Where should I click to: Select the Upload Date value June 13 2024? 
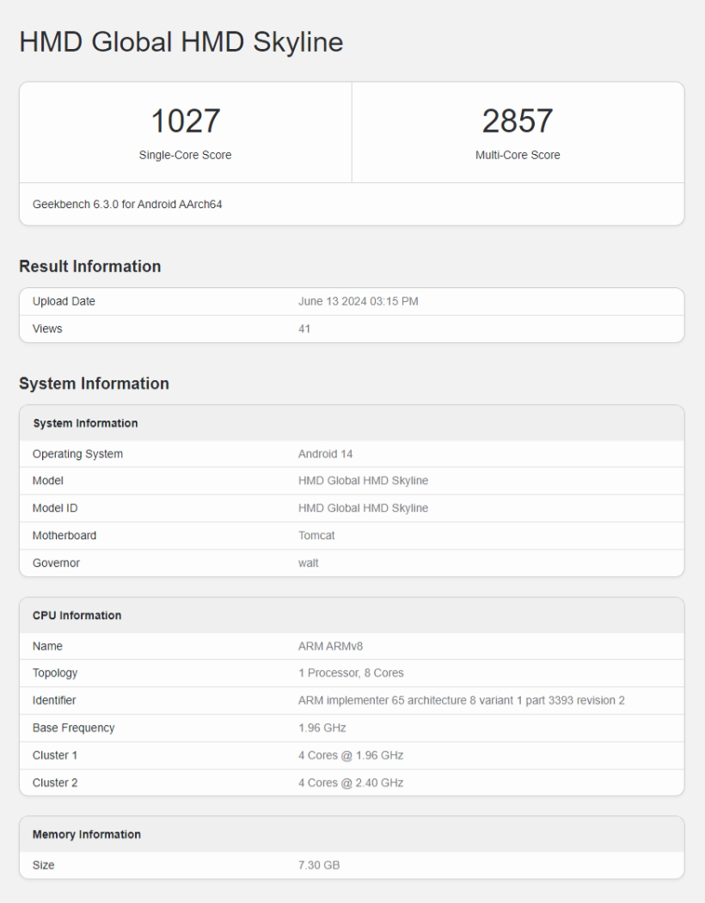[358, 302]
